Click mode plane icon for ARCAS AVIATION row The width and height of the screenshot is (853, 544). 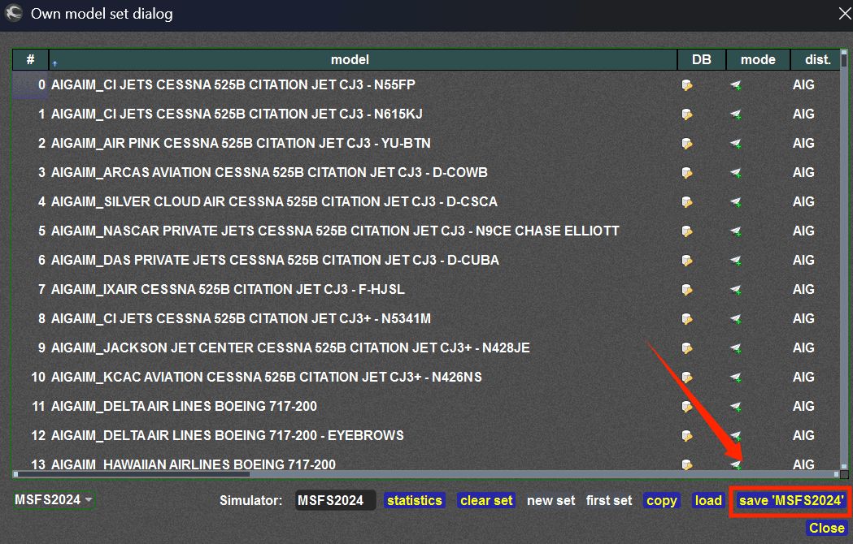tap(735, 173)
